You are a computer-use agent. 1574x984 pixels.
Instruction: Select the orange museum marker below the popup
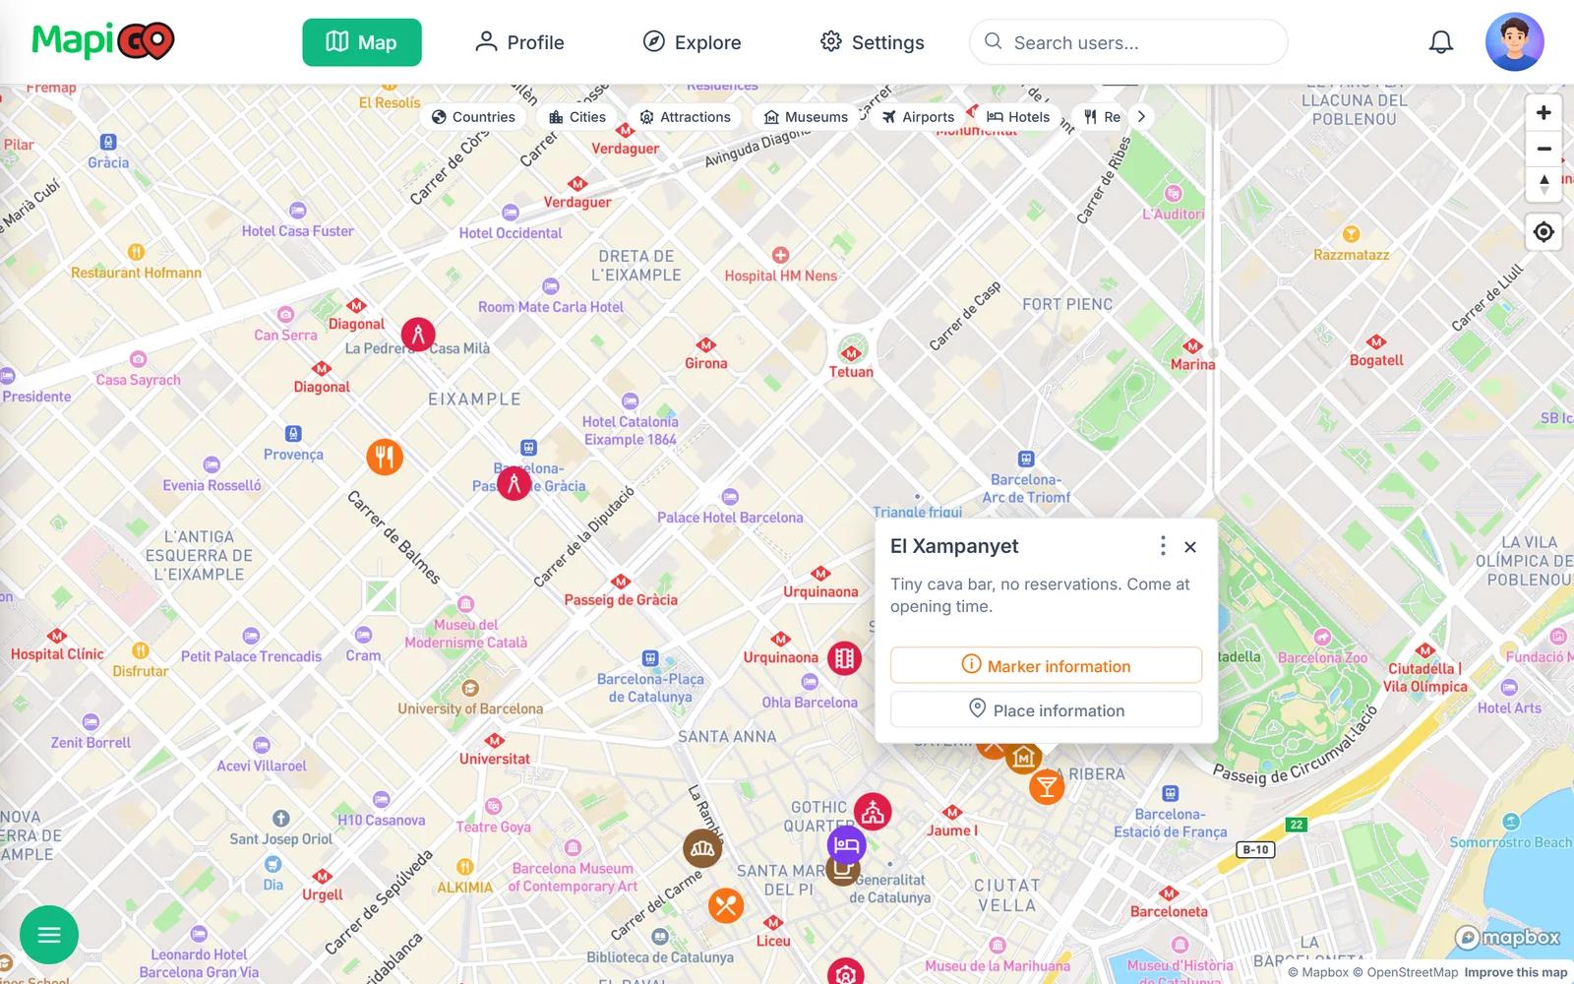[x=1023, y=758]
